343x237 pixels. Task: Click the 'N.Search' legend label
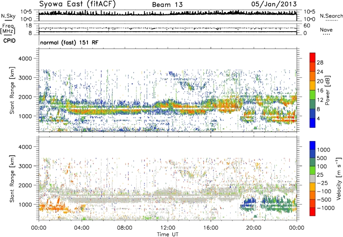coord(331,16)
